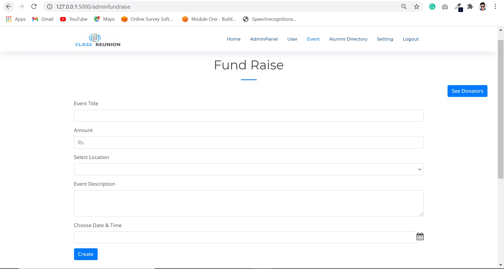Grab the Event Description resize handle
This screenshot has height=269, width=504.
click(421, 214)
